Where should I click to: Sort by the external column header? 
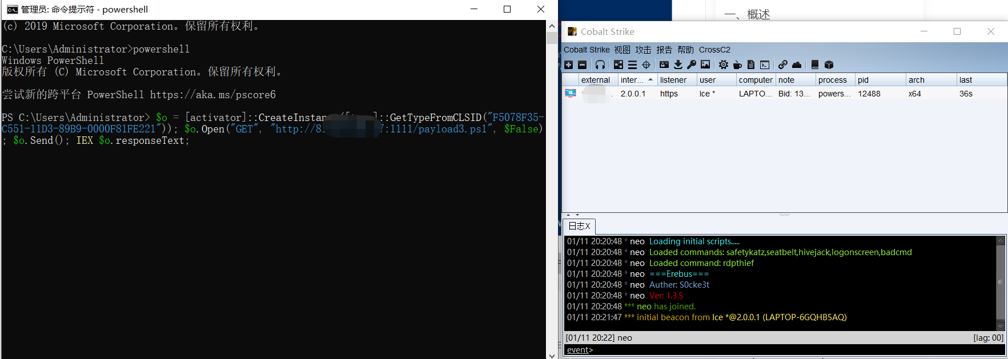click(598, 80)
